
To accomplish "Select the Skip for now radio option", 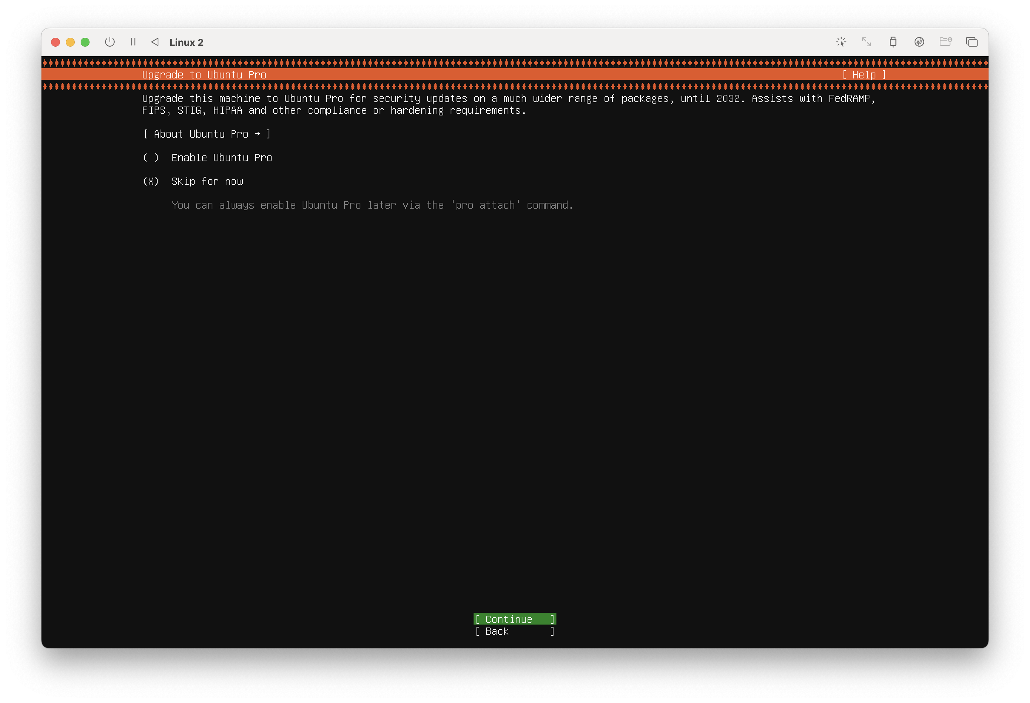I will tap(151, 181).
